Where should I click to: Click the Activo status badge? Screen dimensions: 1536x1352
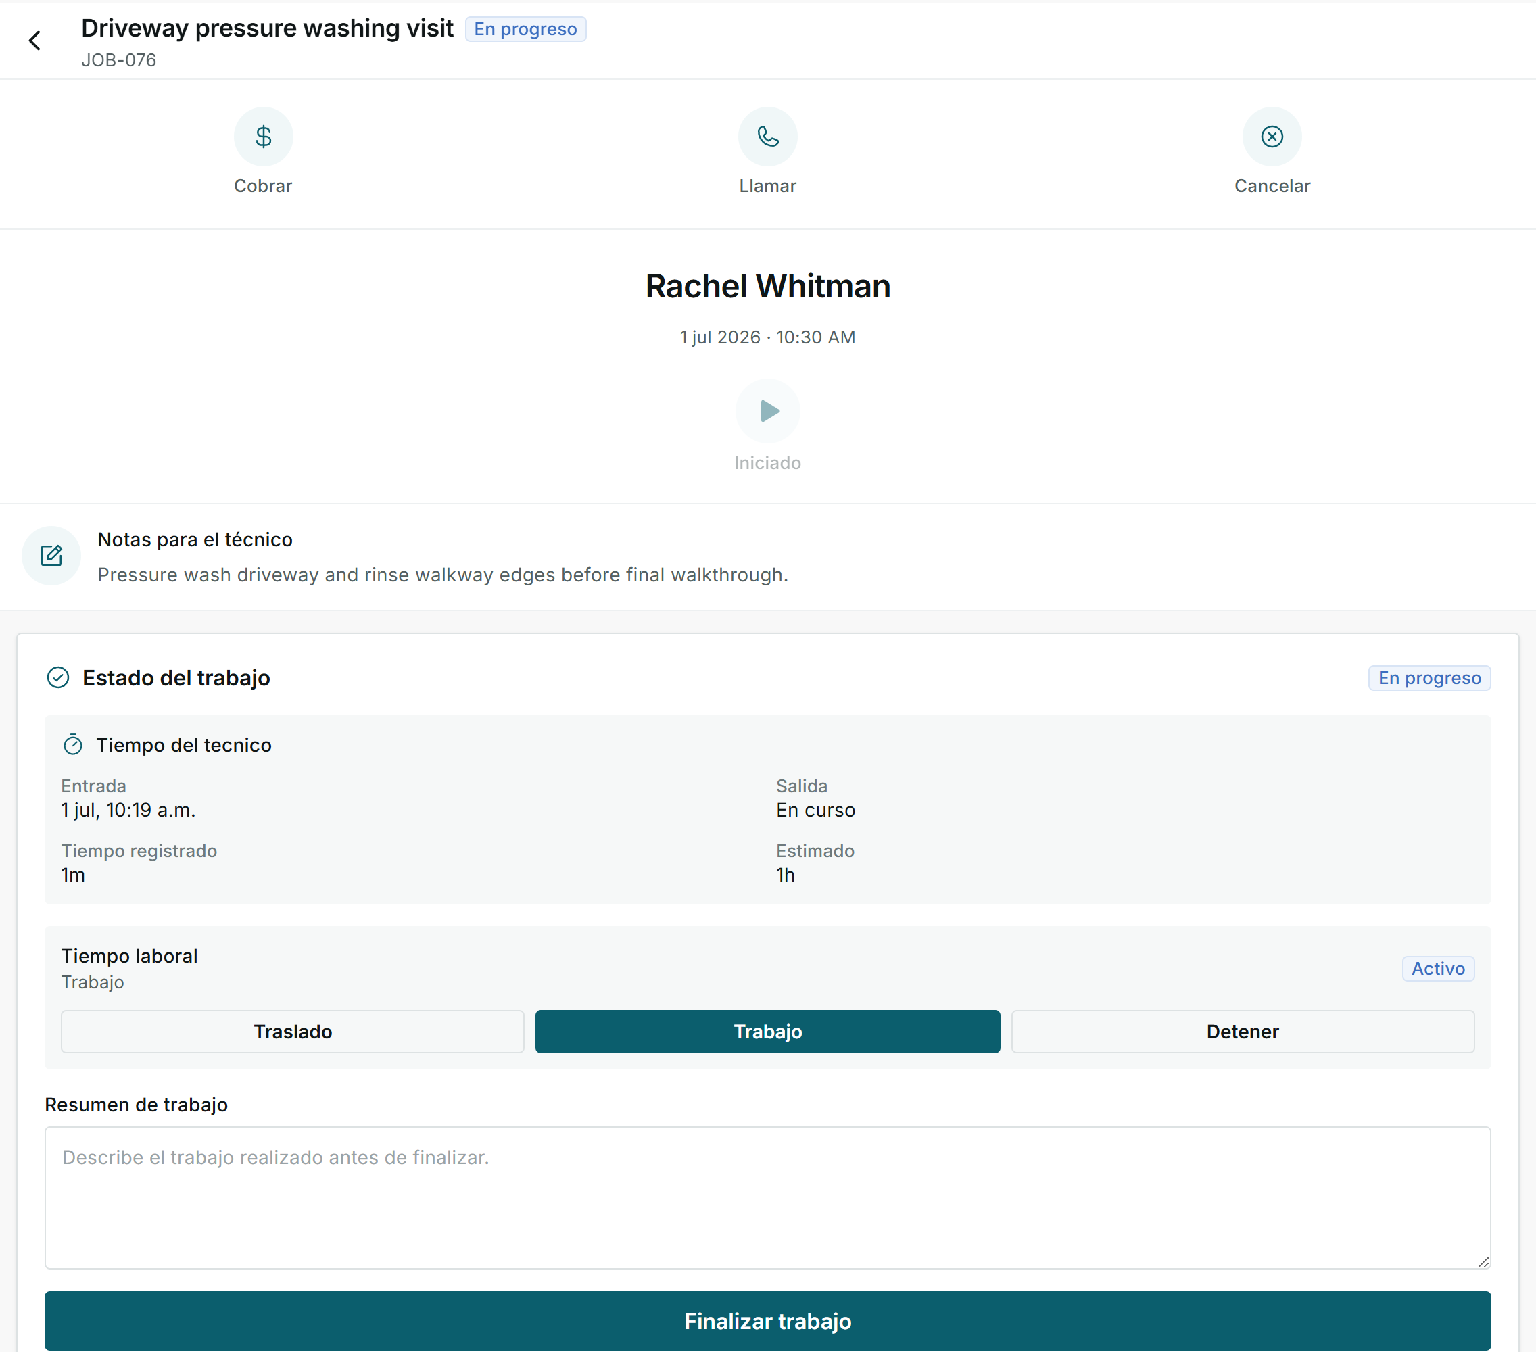click(x=1437, y=968)
